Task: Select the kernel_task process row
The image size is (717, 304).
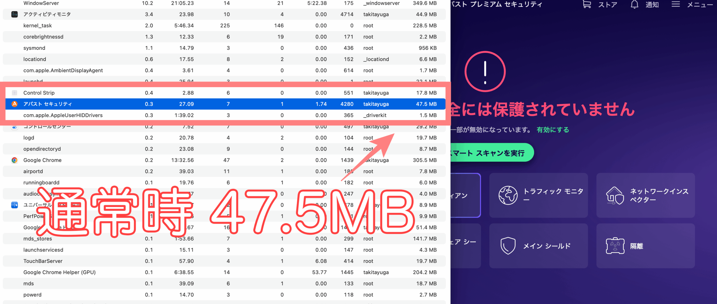Action: click(224, 25)
